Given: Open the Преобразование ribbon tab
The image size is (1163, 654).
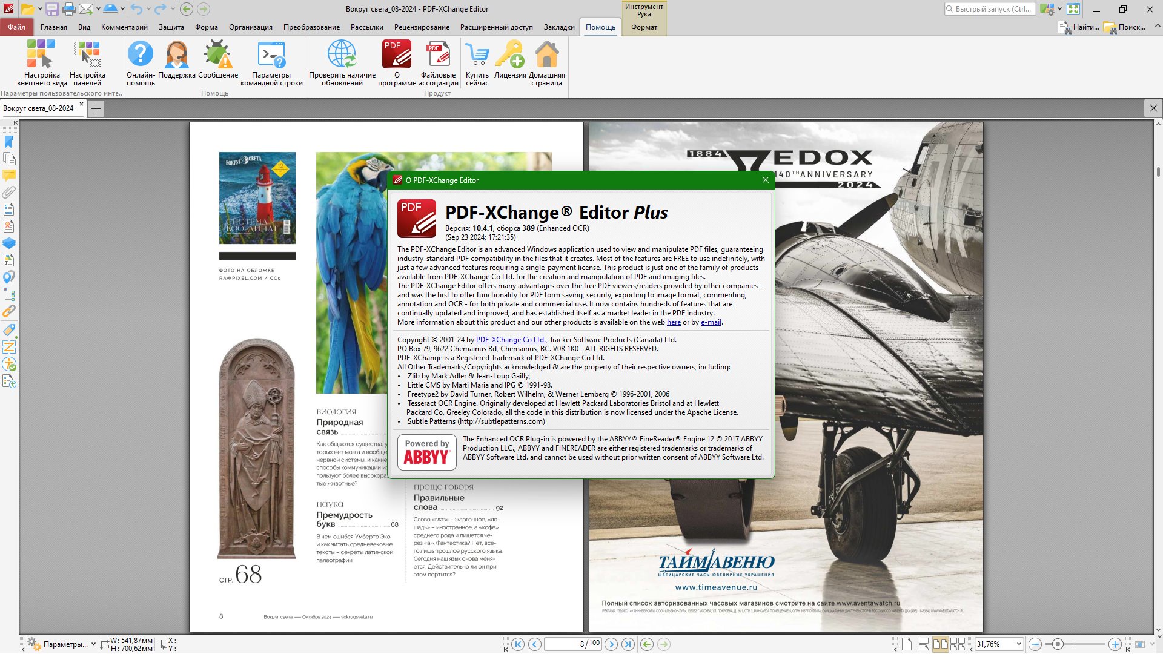Looking at the screenshot, I should coord(311,27).
